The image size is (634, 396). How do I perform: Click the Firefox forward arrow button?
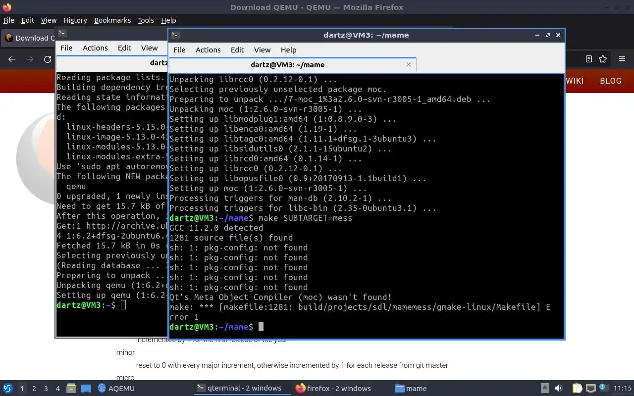(x=30, y=59)
